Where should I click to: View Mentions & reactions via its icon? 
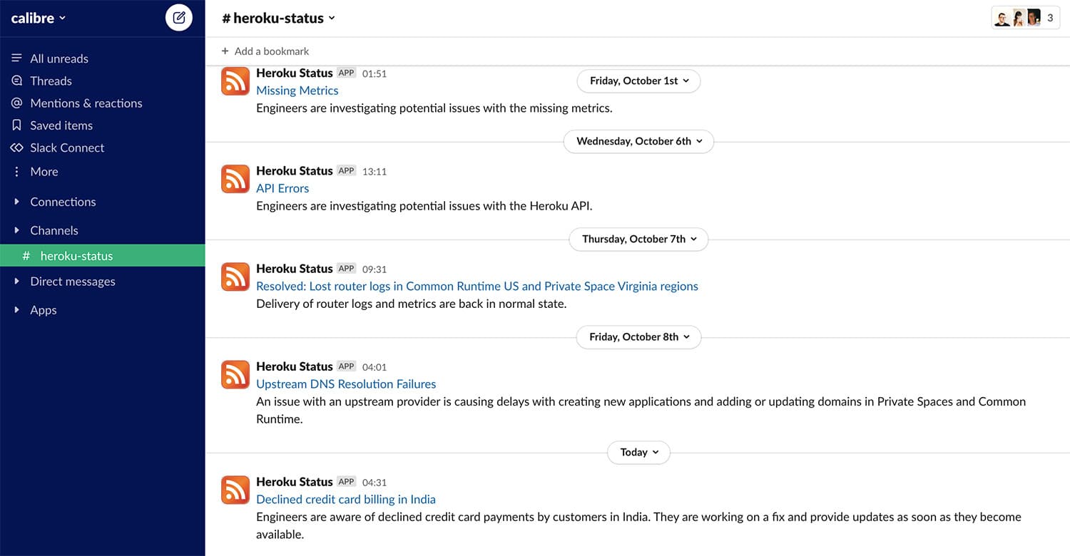(16, 103)
